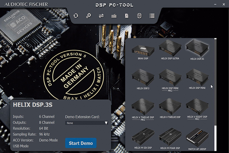Click the "8 Channel" outputs value
Viewport: 229px width, 153px height.
coord(47,123)
